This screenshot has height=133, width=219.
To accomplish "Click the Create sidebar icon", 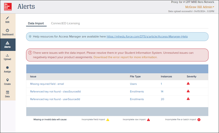I will [x=8, y=81].
